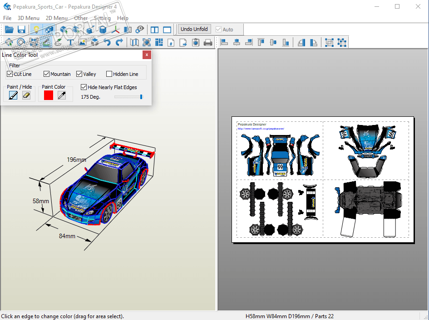
Task: Switch to single-pane window layout icon
Action: pyautogui.click(x=167, y=30)
